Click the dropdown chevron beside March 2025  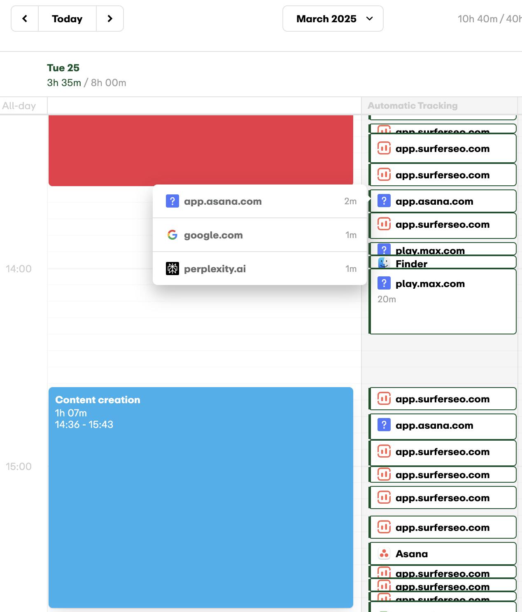point(369,19)
